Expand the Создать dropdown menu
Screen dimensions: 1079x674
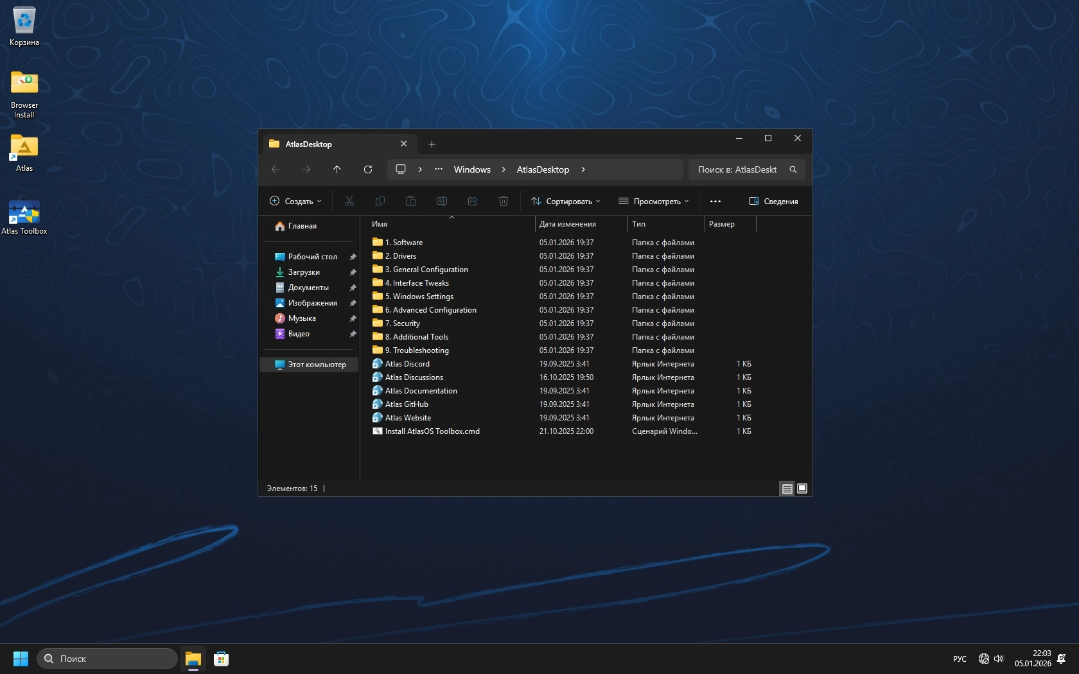tap(295, 202)
